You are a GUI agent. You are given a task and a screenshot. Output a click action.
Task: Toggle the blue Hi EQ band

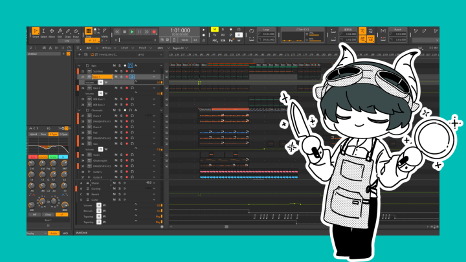pyautogui.click(x=63, y=157)
